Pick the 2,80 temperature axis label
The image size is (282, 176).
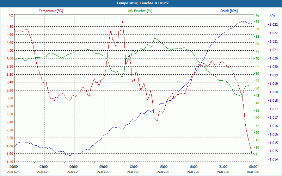pos(10,106)
